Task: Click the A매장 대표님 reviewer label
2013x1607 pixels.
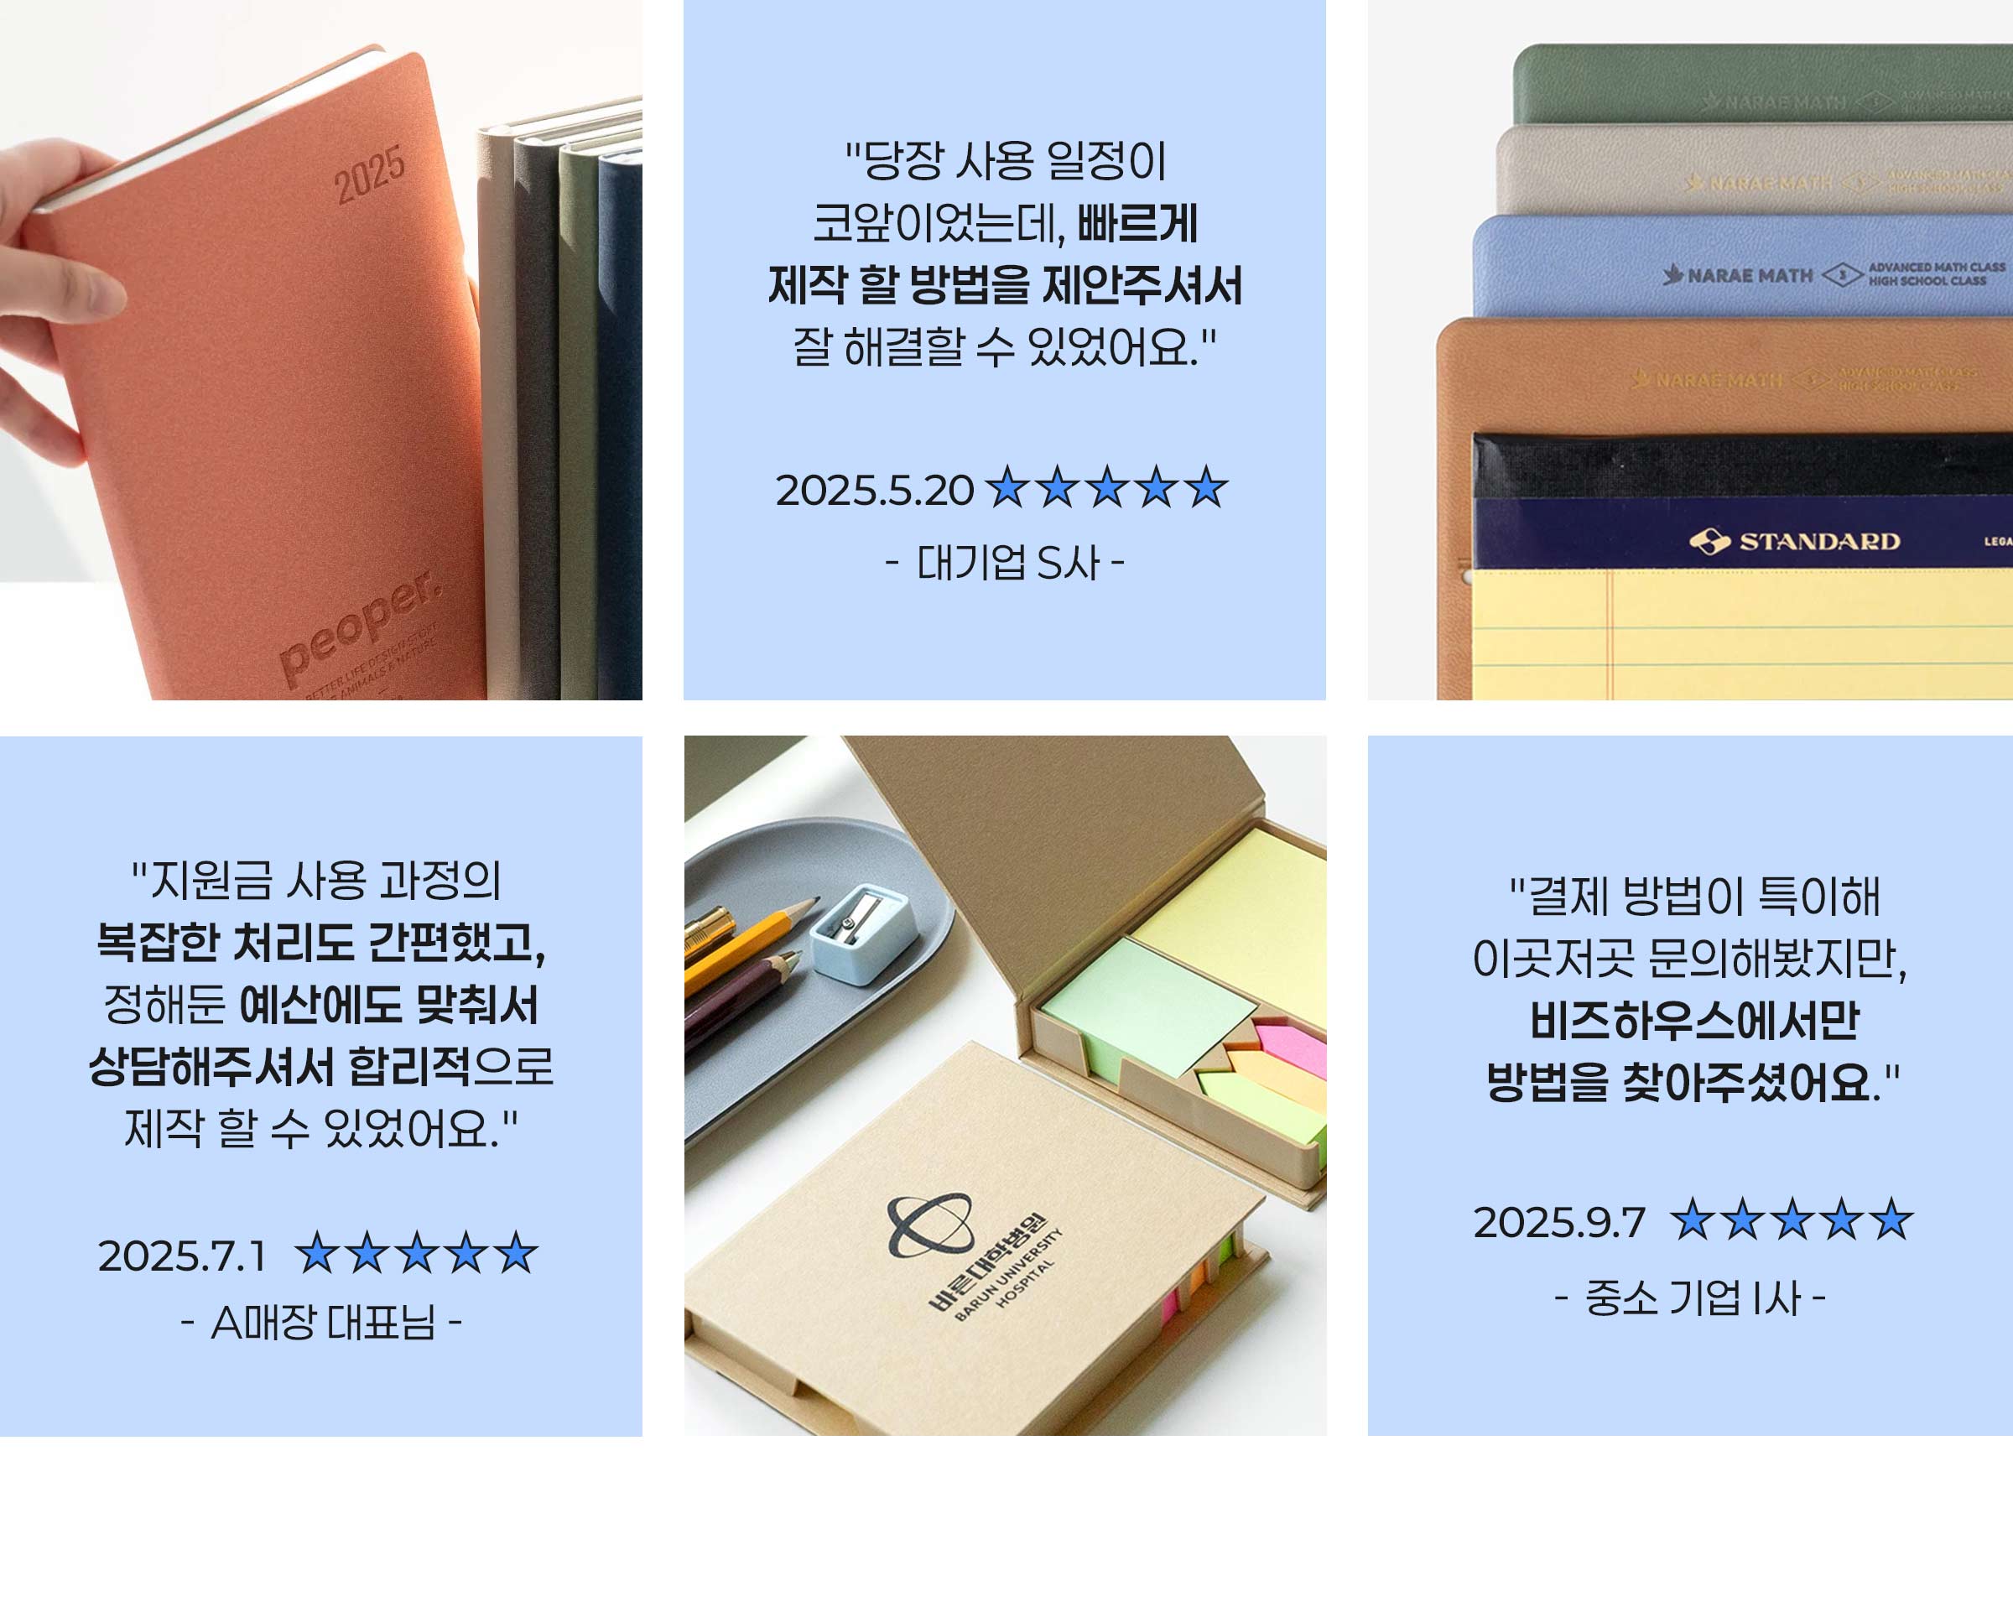Action: click(321, 1322)
